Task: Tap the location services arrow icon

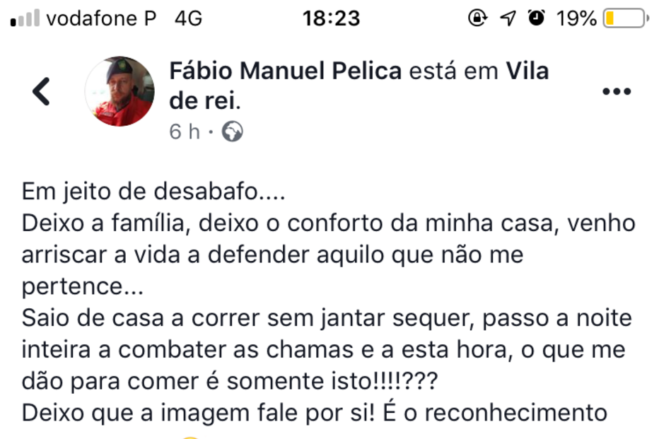Action: (x=507, y=18)
